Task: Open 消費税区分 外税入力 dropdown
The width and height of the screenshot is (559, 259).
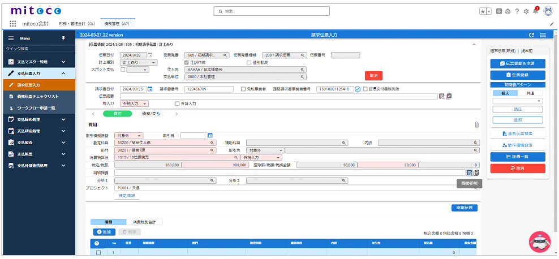Action: pyautogui.click(x=261, y=157)
